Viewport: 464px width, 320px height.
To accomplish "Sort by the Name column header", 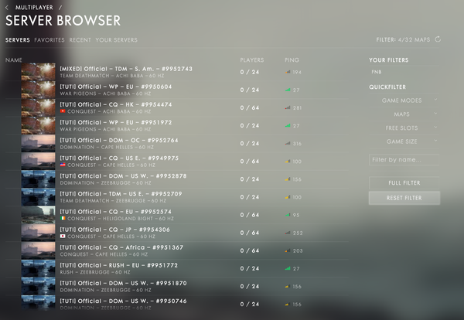I will 14,60.
